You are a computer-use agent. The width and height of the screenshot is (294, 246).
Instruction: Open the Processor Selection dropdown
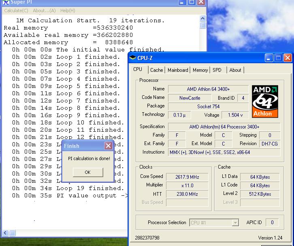tap(214, 223)
